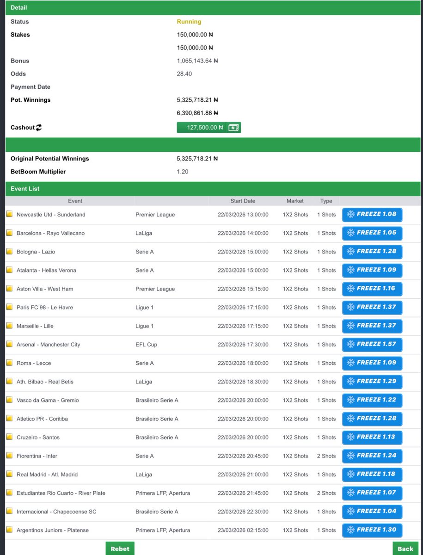Image resolution: width=423 pixels, height=555 pixels.
Task: Freeze Roma - Lecce at 1.09
Action: pyautogui.click(x=372, y=363)
